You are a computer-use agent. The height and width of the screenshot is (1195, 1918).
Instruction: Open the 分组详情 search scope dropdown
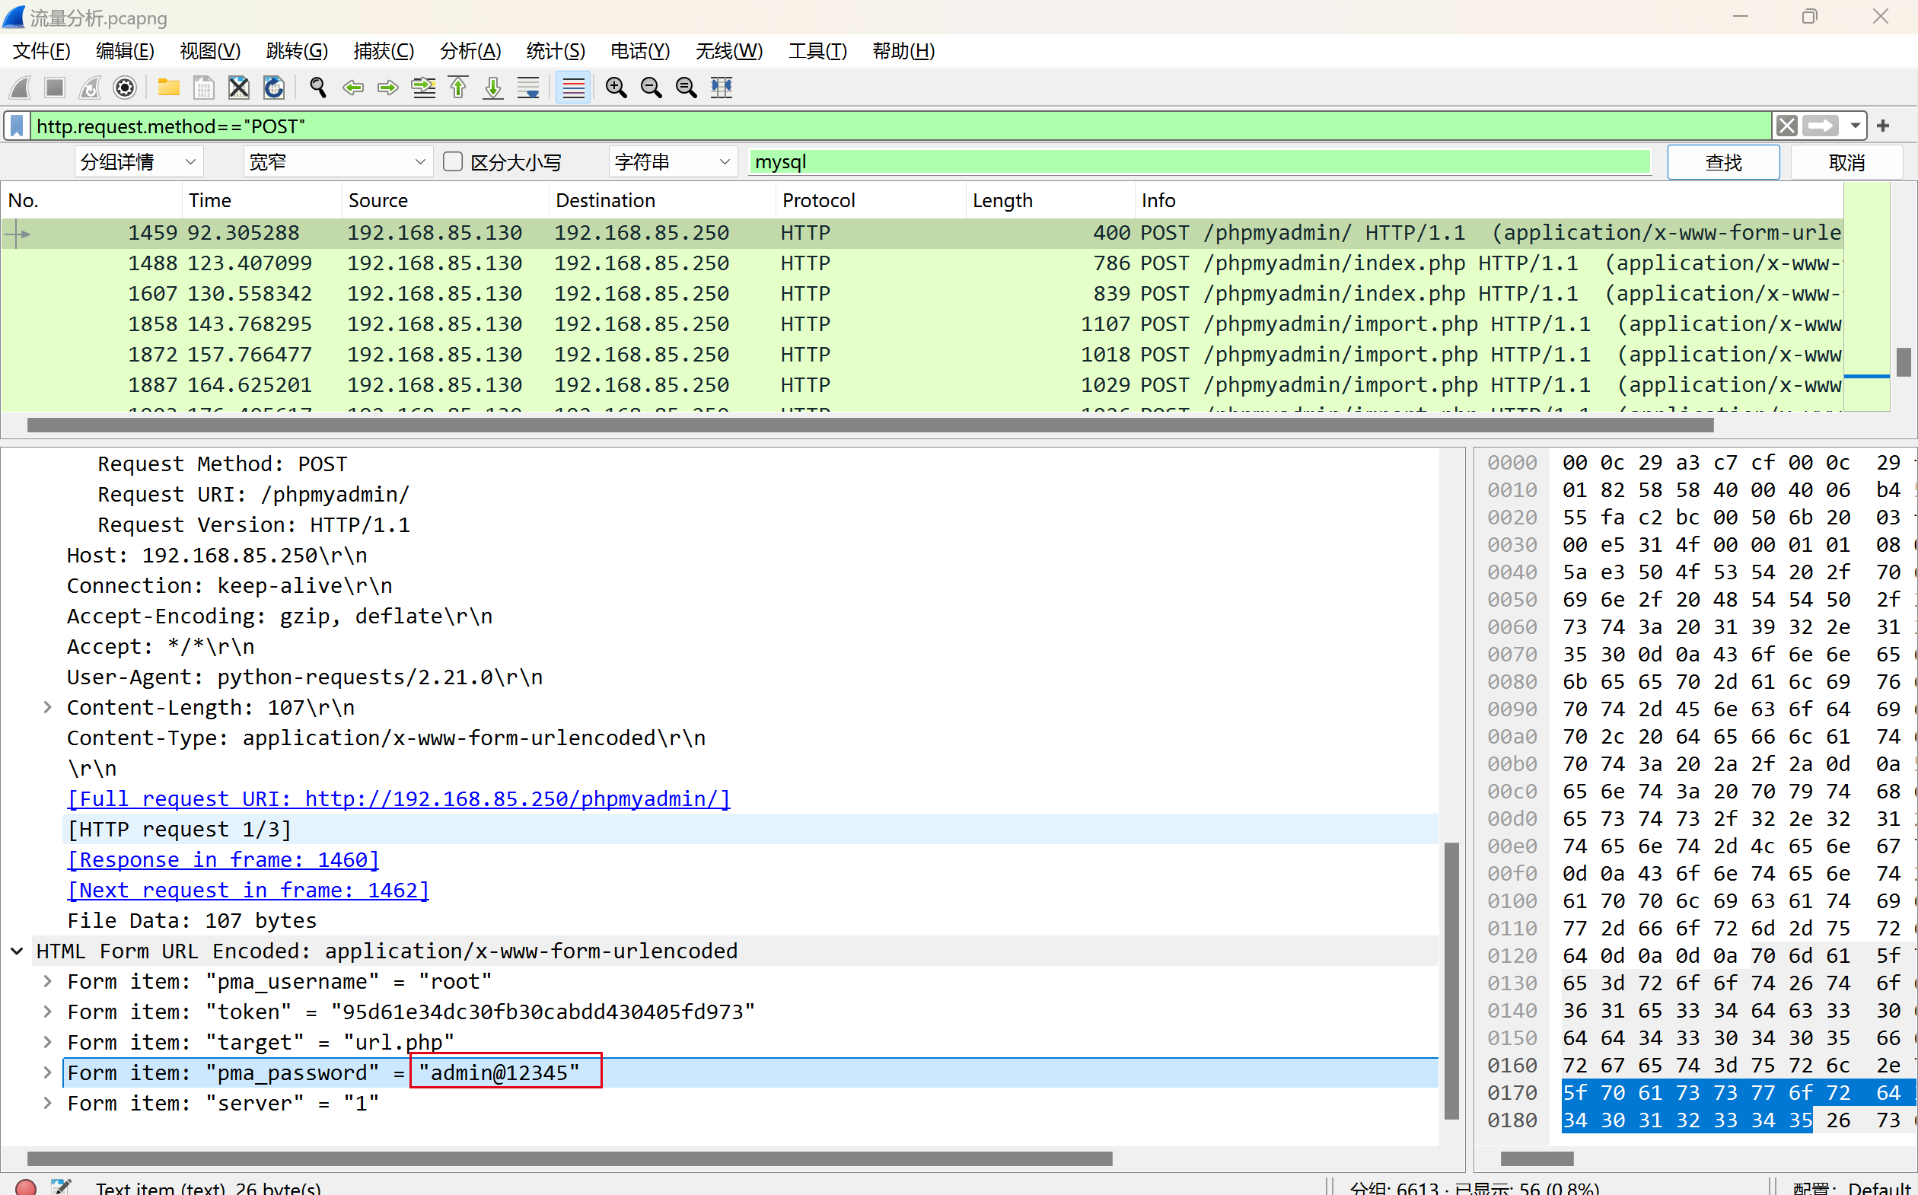pyautogui.click(x=139, y=162)
